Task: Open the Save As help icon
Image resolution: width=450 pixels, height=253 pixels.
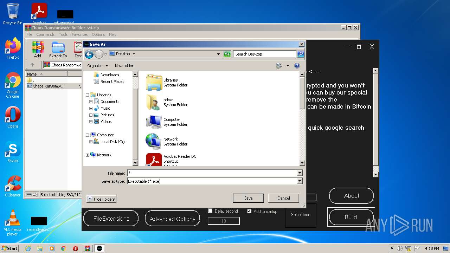Action: pyautogui.click(x=297, y=66)
